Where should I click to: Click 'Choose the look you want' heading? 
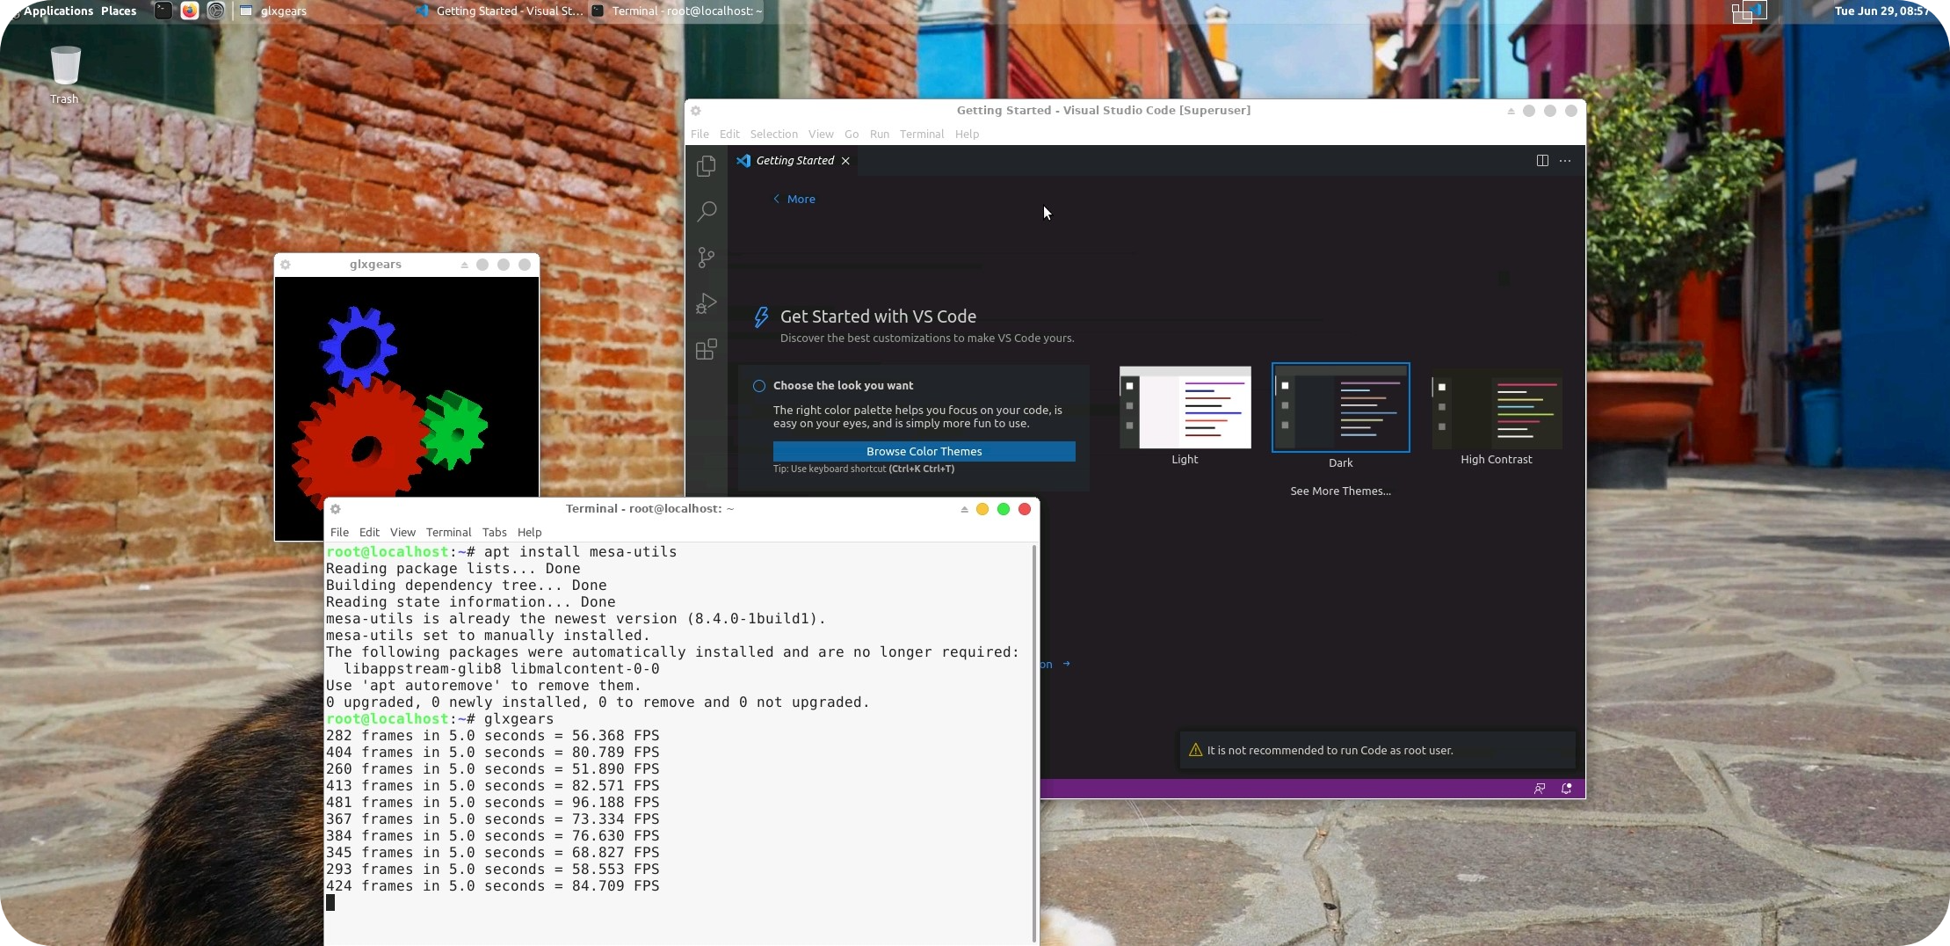(x=843, y=386)
